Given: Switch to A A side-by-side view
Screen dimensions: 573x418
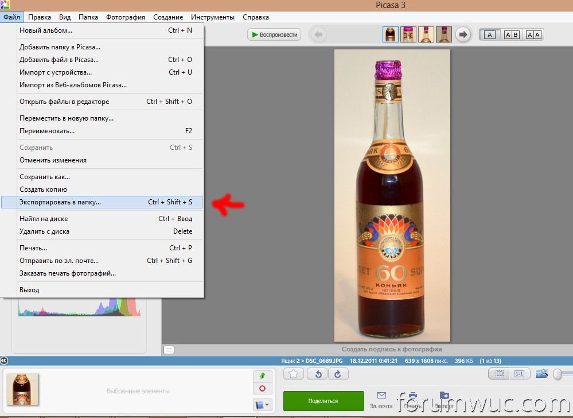Looking at the screenshot, I should 533,35.
